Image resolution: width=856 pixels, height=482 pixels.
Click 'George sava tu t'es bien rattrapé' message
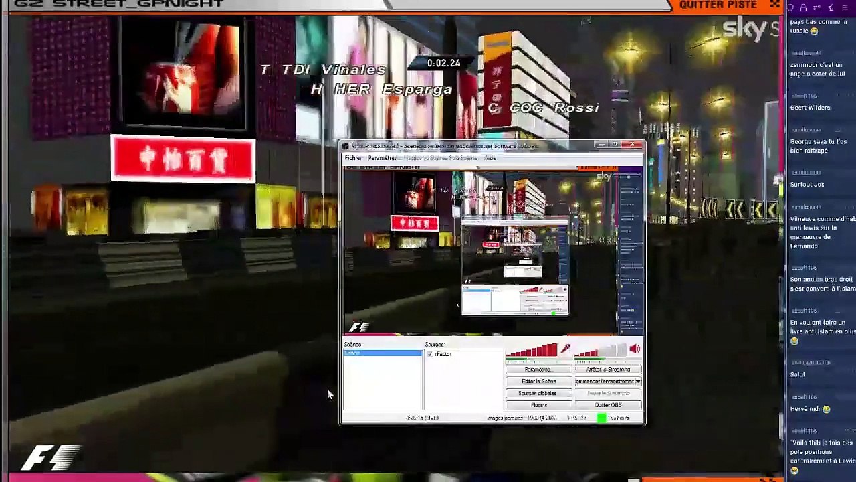coord(819,146)
